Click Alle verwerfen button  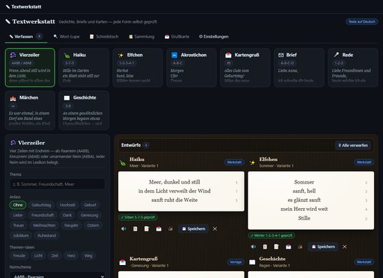(353, 145)
